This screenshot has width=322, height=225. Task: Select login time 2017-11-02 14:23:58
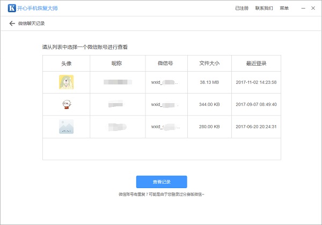point(256,82)
